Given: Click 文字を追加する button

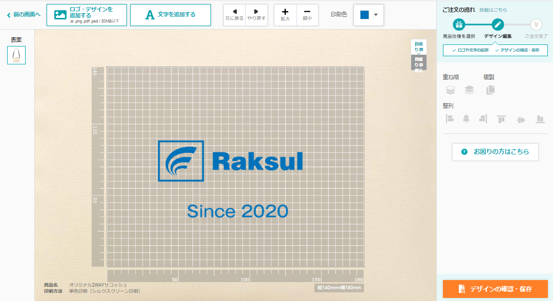Looking at the screenshot, I should coord(171,15).
